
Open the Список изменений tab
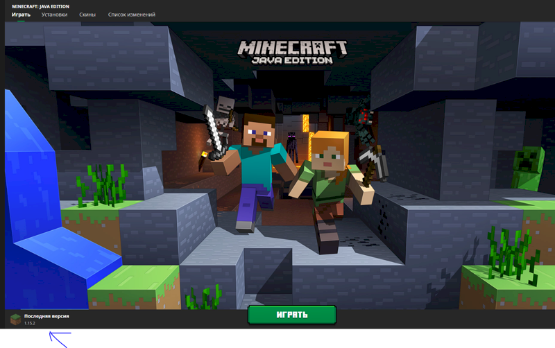tap(132, 15)
